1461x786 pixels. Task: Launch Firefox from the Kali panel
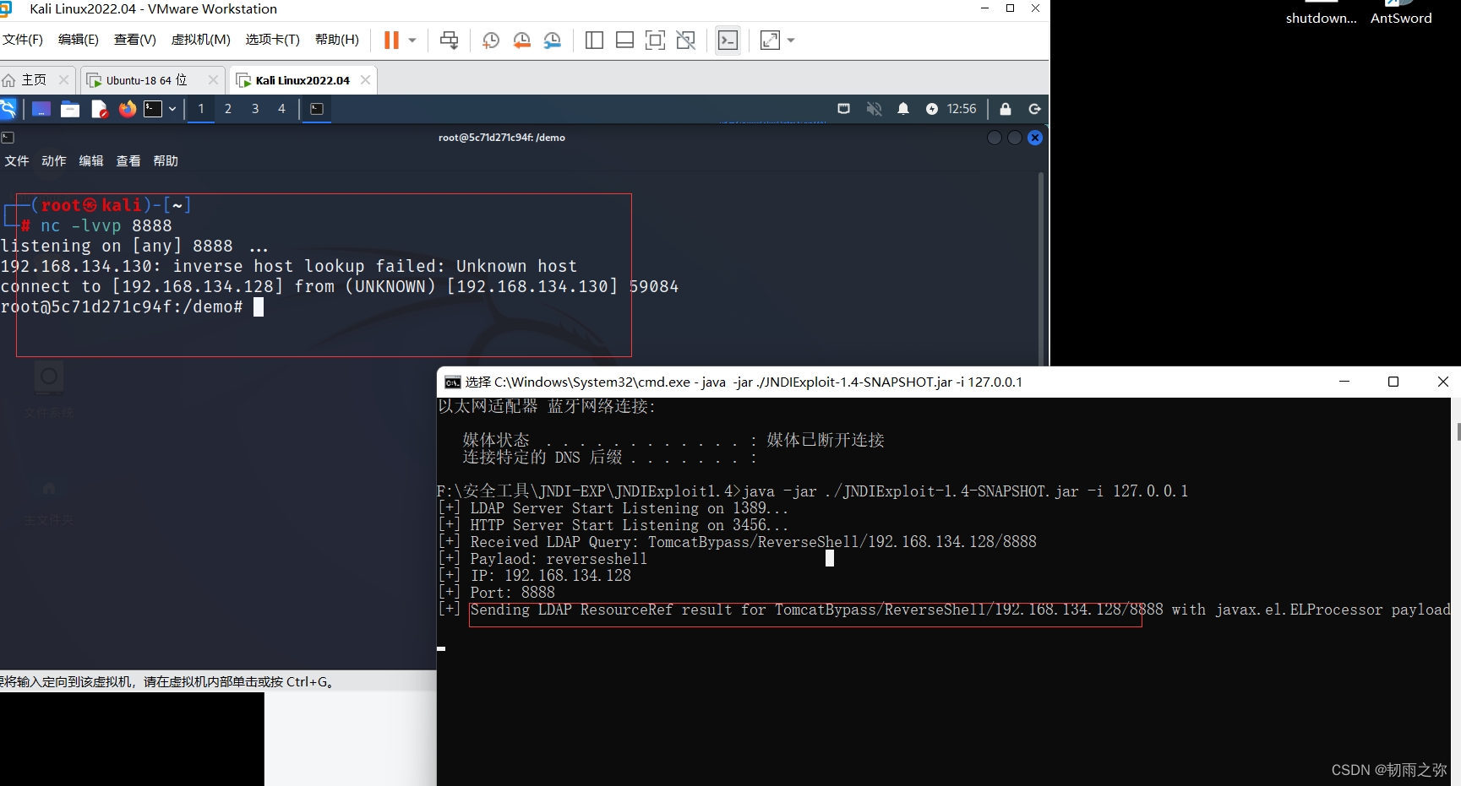tap(128, 109)
